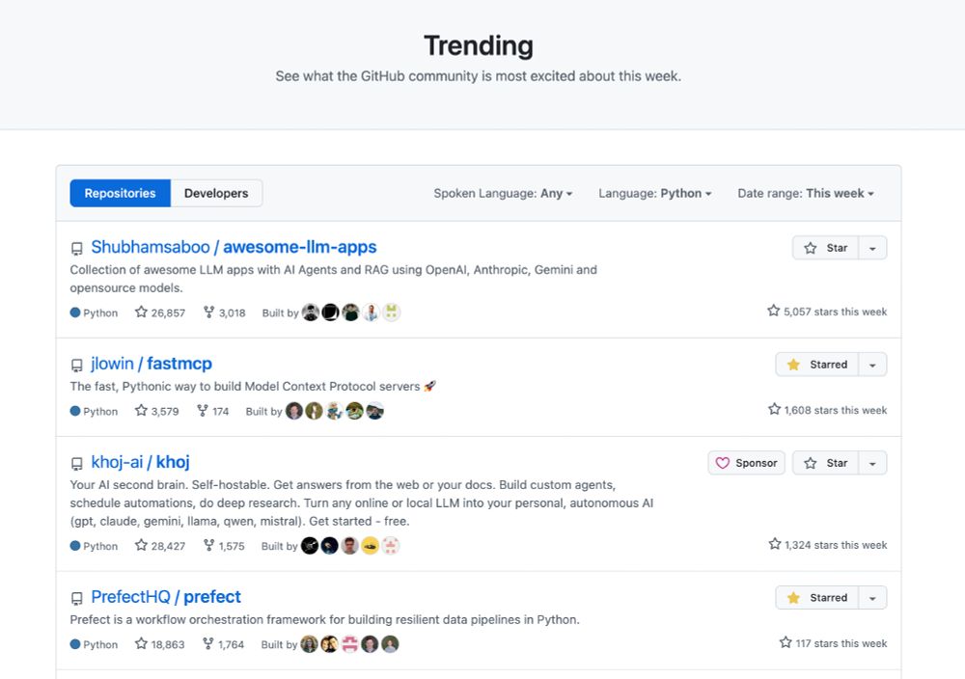Open the Date range: This week dropdown
This screenshot has width=965, height=679.
[806, 193]
